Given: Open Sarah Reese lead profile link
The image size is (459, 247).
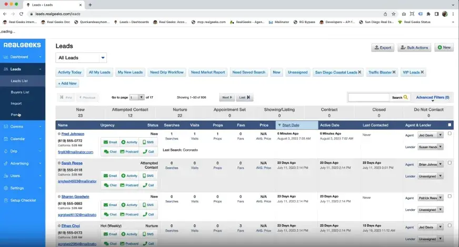Looking at the screenshot, I should click(72, 163).
